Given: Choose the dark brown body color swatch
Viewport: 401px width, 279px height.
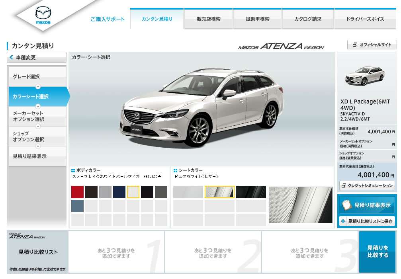Looking at the screenshot, I should 91,192.
